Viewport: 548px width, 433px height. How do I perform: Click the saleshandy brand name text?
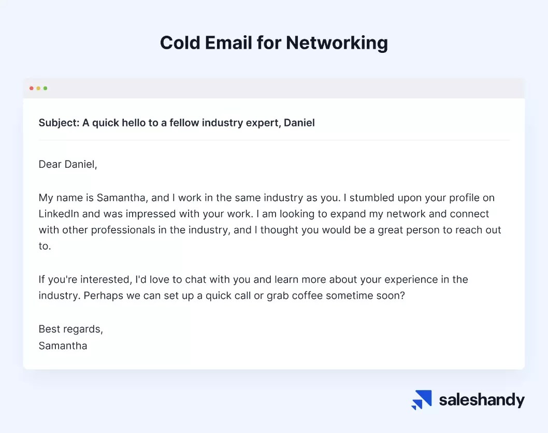coord(482,400)
